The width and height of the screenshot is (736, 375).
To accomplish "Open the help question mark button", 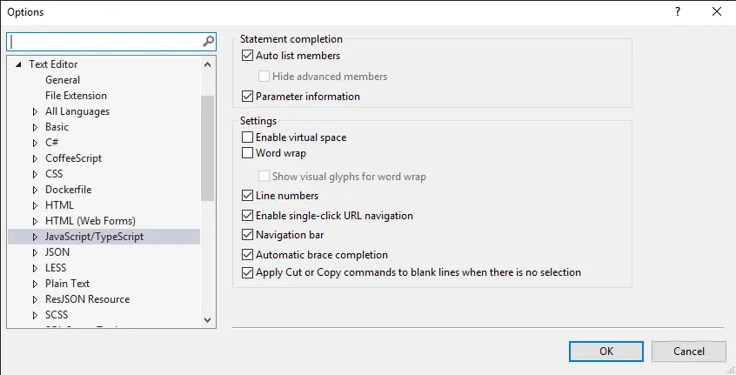I will coord(678,11).
